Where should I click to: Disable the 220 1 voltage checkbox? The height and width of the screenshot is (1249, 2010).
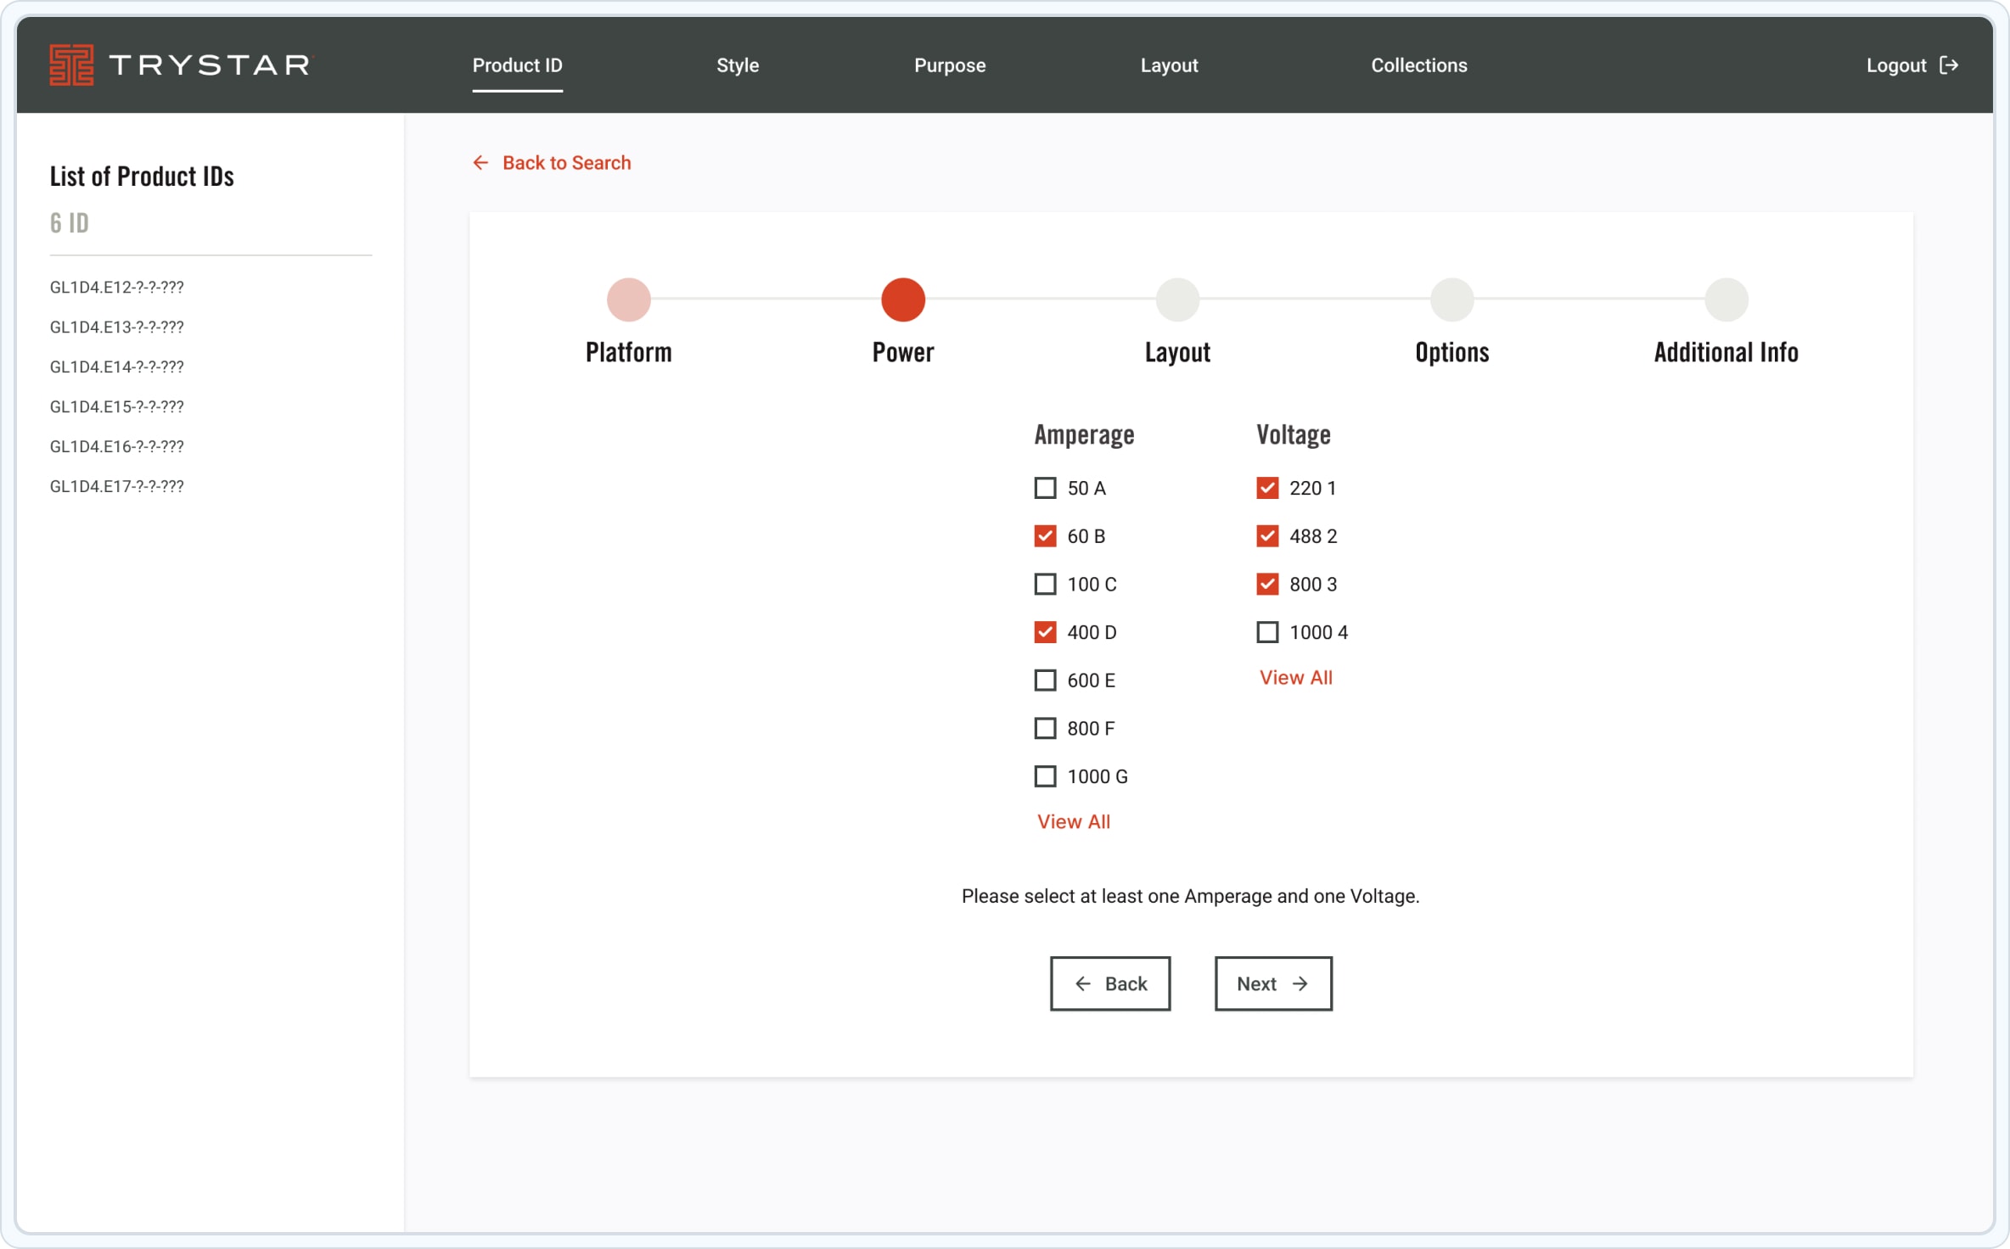(1266, 487)
